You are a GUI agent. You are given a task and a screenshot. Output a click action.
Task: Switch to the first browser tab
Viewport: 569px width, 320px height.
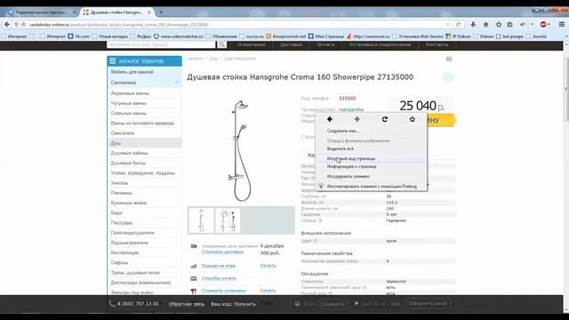(x=41, y=12)
